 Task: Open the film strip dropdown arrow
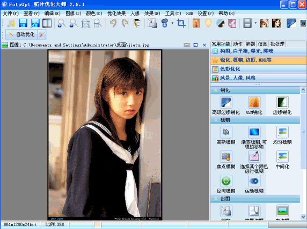click(x=255, y=23)
